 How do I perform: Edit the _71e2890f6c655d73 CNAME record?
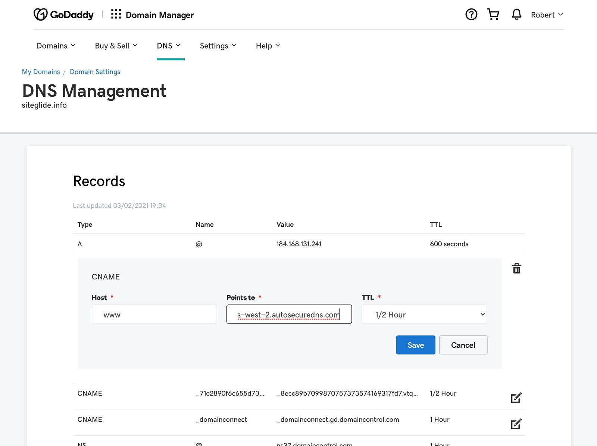click(516, 398)
